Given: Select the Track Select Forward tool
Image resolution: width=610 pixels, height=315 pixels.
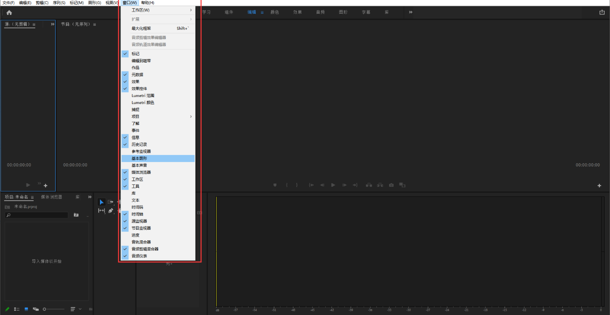Looking at the screenshot, I should point(111,202).
